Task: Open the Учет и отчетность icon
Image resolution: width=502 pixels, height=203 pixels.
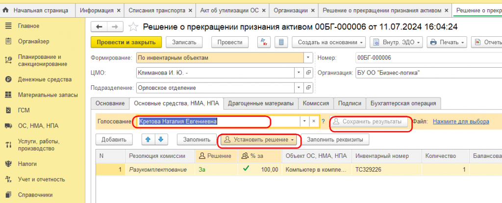Action: coord(9,179)
